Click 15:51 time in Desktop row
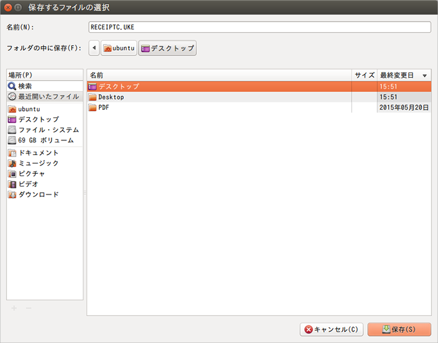 [x=388, y=97]
